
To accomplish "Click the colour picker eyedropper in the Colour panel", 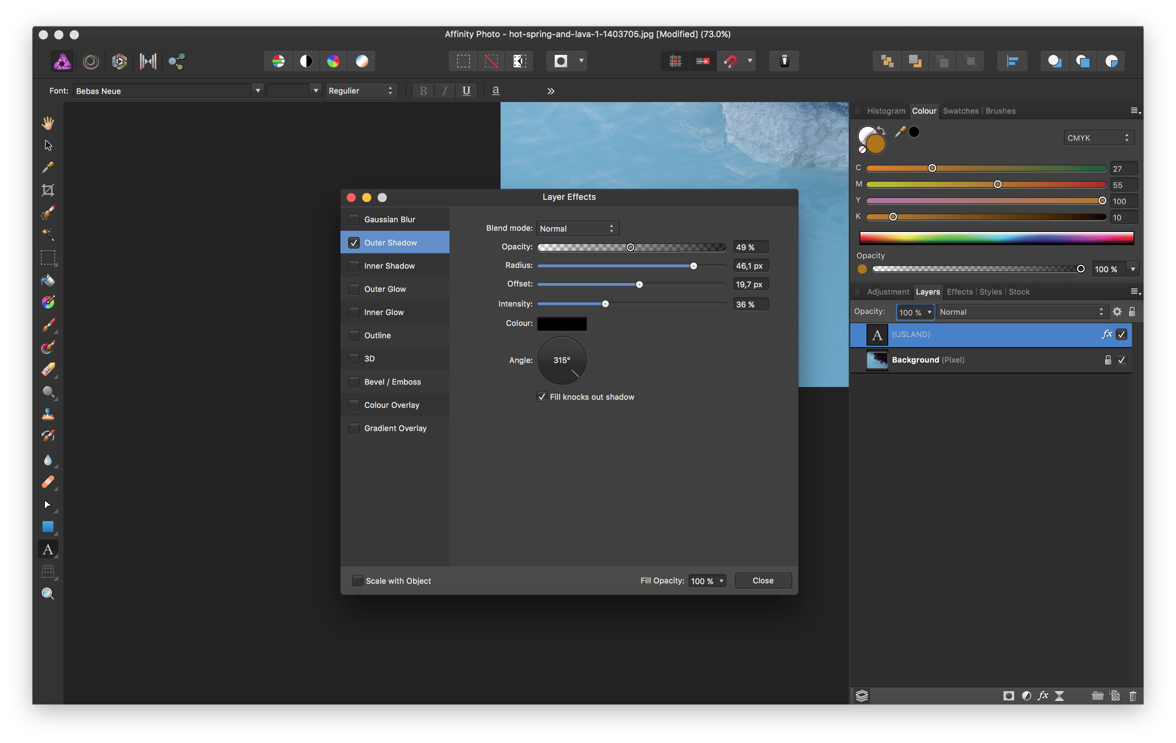I will click(x=899, y=132).
